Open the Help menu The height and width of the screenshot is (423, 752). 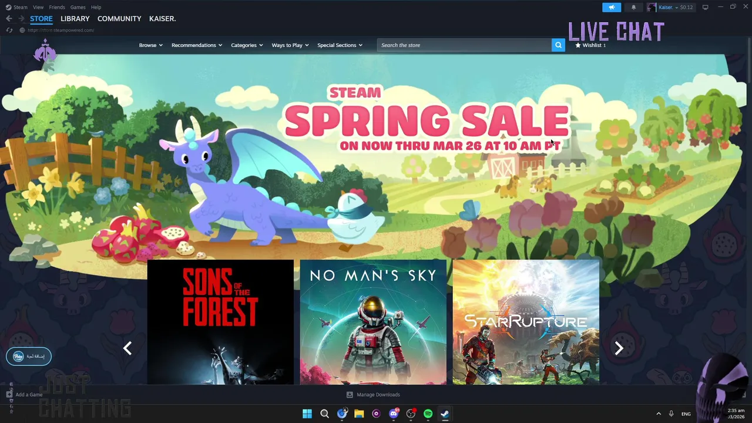click(x=96, y=7)
